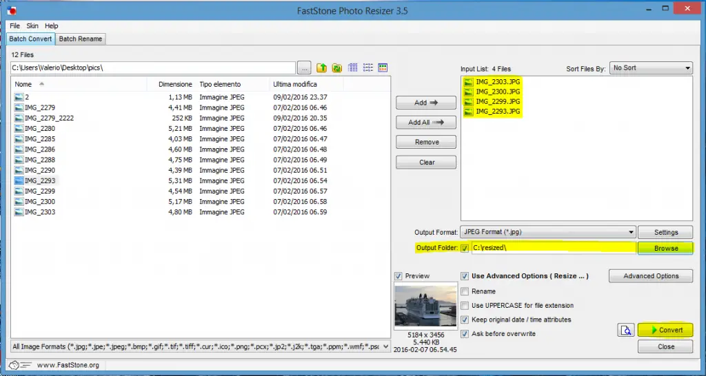This screenshot has width=706, height=376.
Task: Go up one folder level icon
Action: coord(321,68)
